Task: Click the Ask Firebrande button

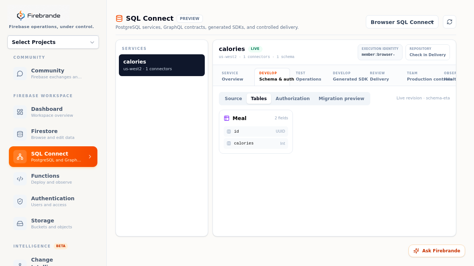Action: click(437, 251)
